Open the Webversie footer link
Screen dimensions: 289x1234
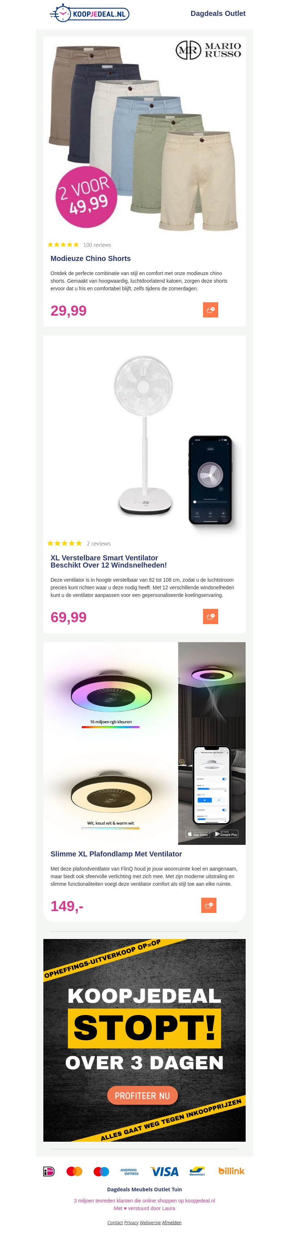click(x=150, y=1222)
